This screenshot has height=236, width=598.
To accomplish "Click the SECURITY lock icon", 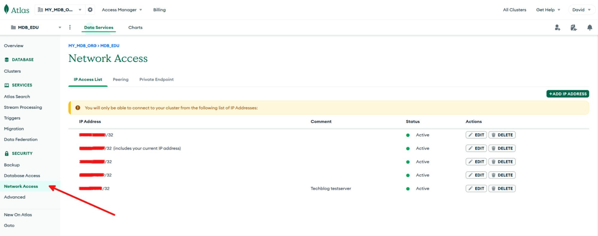I will [x=7, y=154].
